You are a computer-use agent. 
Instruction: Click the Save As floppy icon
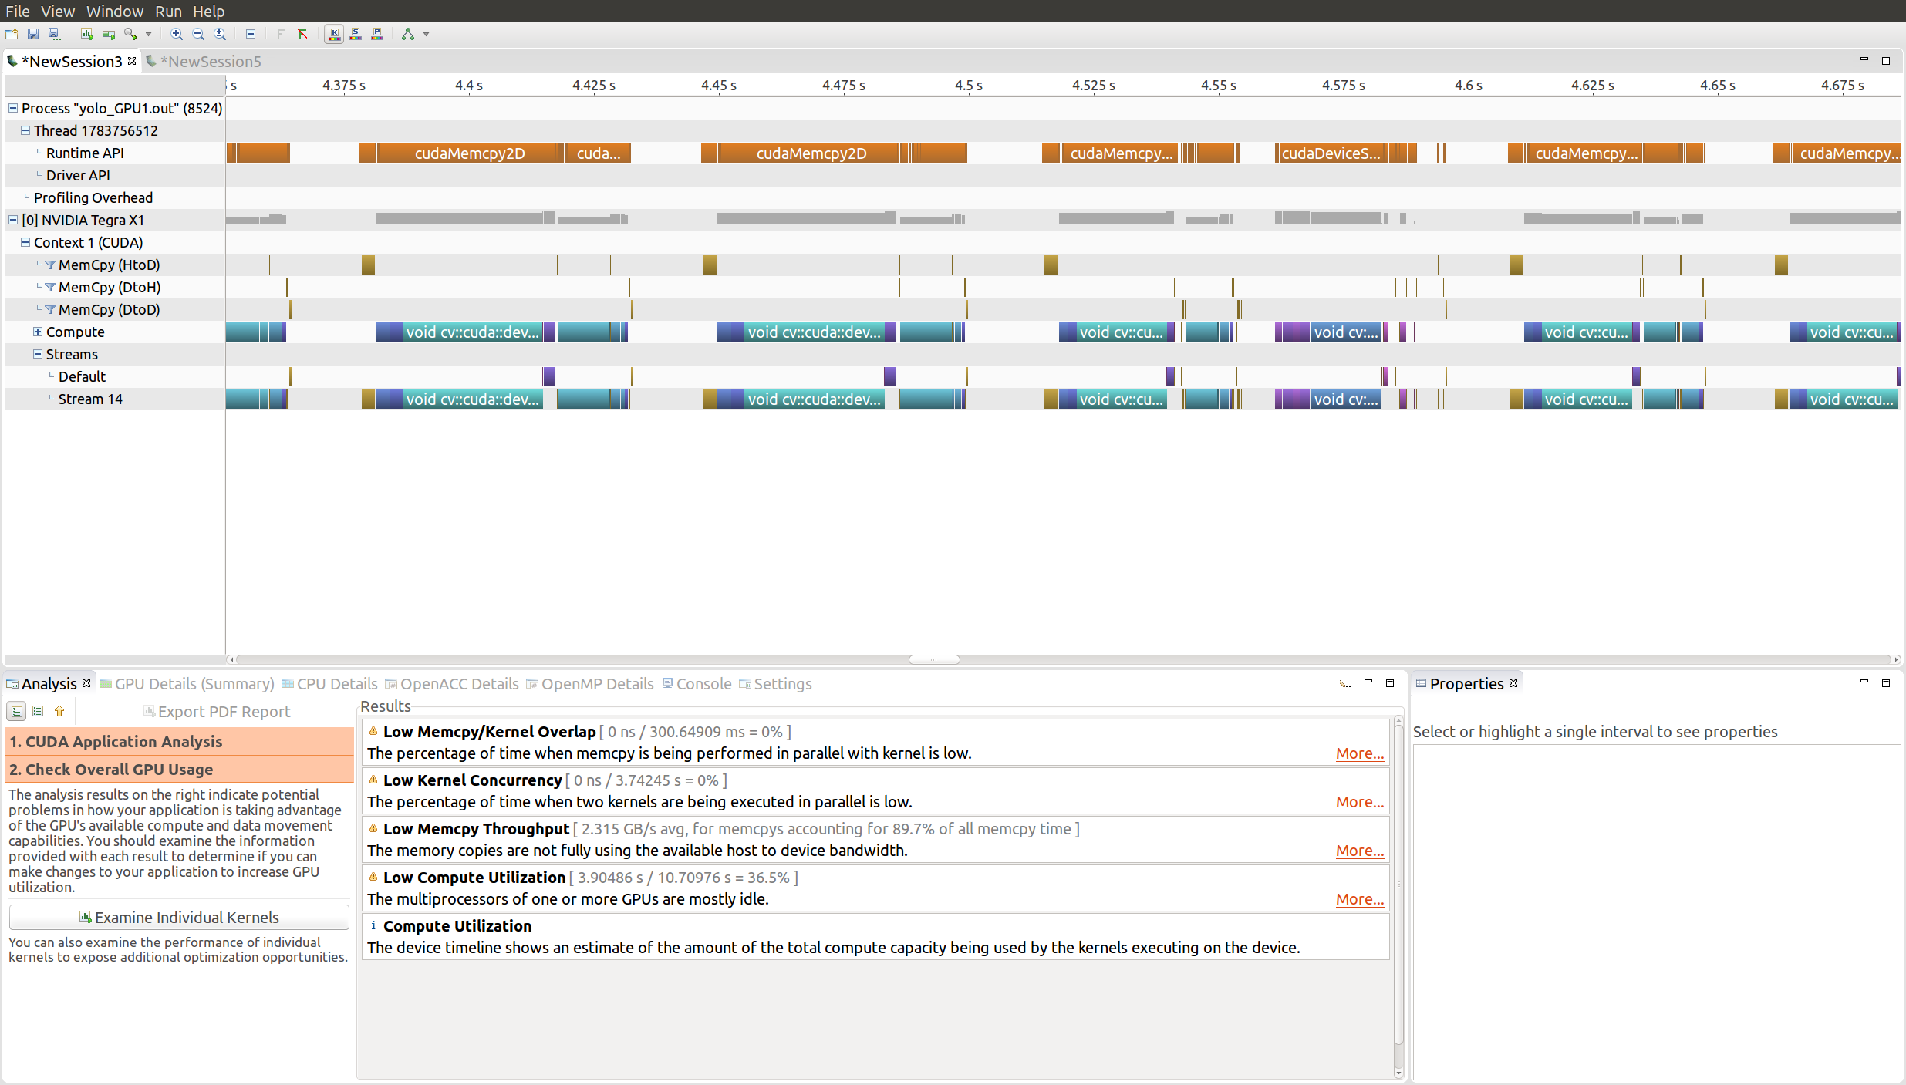54,34
